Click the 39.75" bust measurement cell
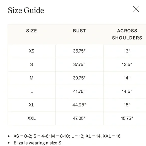 [79, 78]
